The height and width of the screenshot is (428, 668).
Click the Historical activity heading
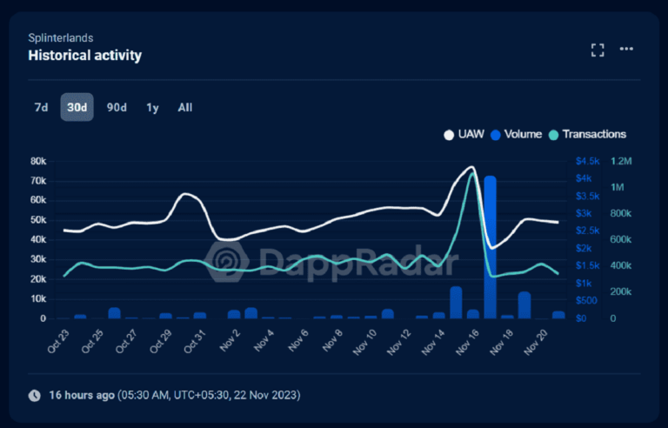(84, 56)
